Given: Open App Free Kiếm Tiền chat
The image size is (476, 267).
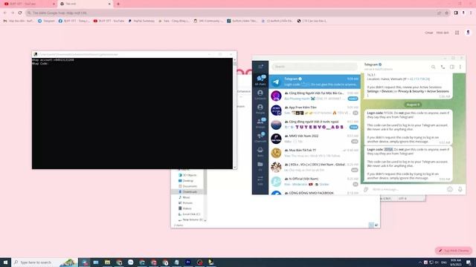Looking at the screenshot, I should pyautogui.click(x=315, y=111).
